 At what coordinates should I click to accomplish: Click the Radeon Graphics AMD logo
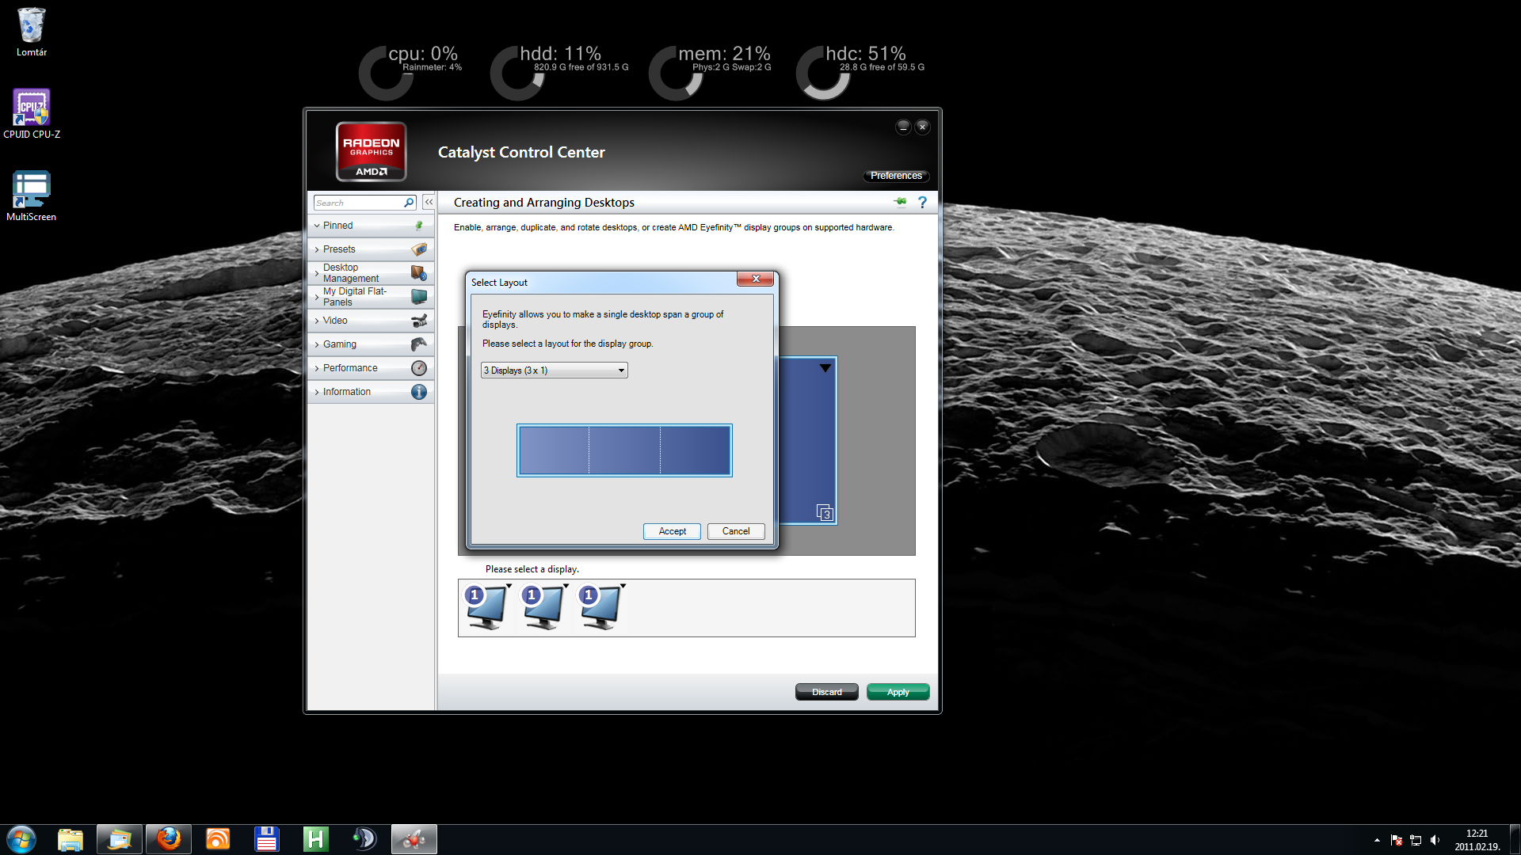371,151
